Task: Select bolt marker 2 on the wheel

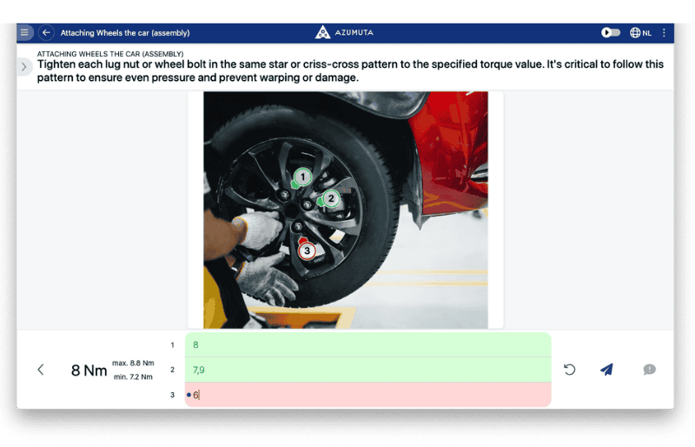Action: pyautogui.click(x=331, y=198)
